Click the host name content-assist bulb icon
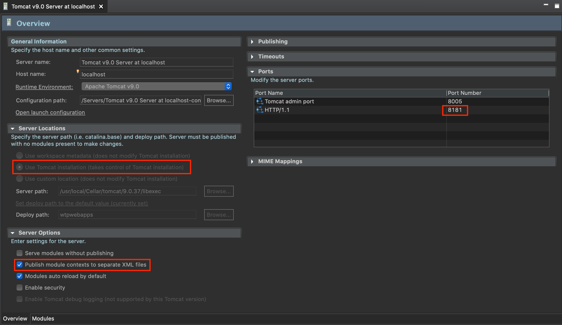The width and height of the screenshot is (562, 325). [78, 71]
